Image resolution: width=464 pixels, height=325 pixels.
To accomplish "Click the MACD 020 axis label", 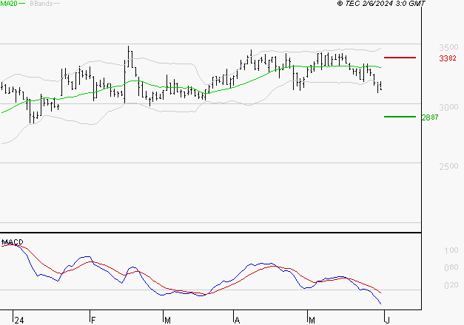I will (x=451, y=285).
